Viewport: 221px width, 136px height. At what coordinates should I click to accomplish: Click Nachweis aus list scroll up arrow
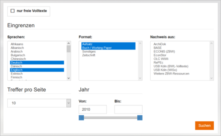click(x=211, y=43)
